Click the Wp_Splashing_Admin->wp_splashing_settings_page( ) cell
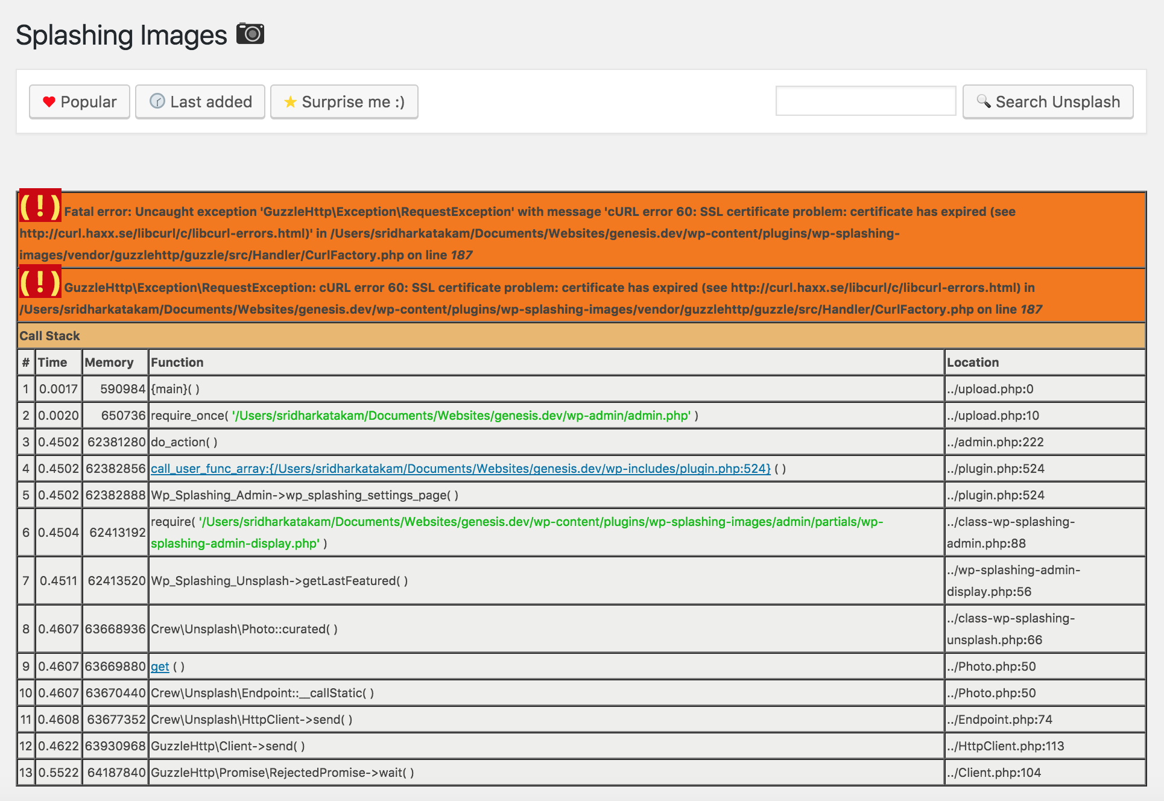 [546, 495]
